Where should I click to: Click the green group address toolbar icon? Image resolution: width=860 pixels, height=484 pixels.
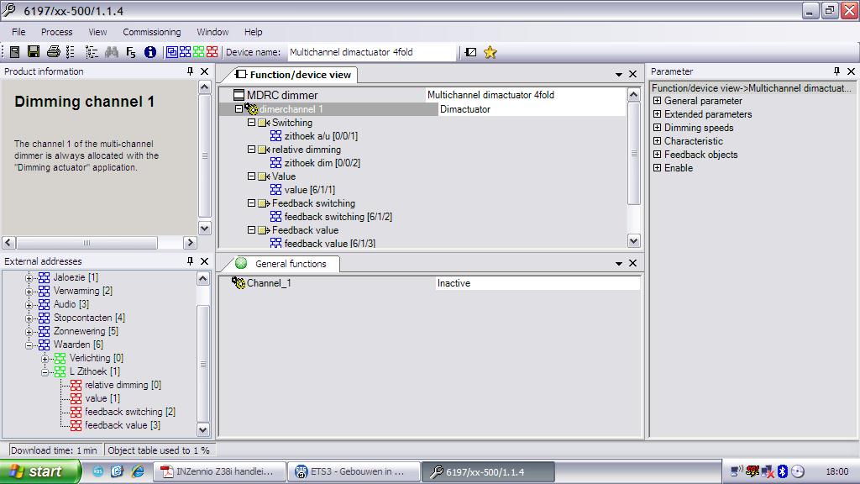coord(198,52)
